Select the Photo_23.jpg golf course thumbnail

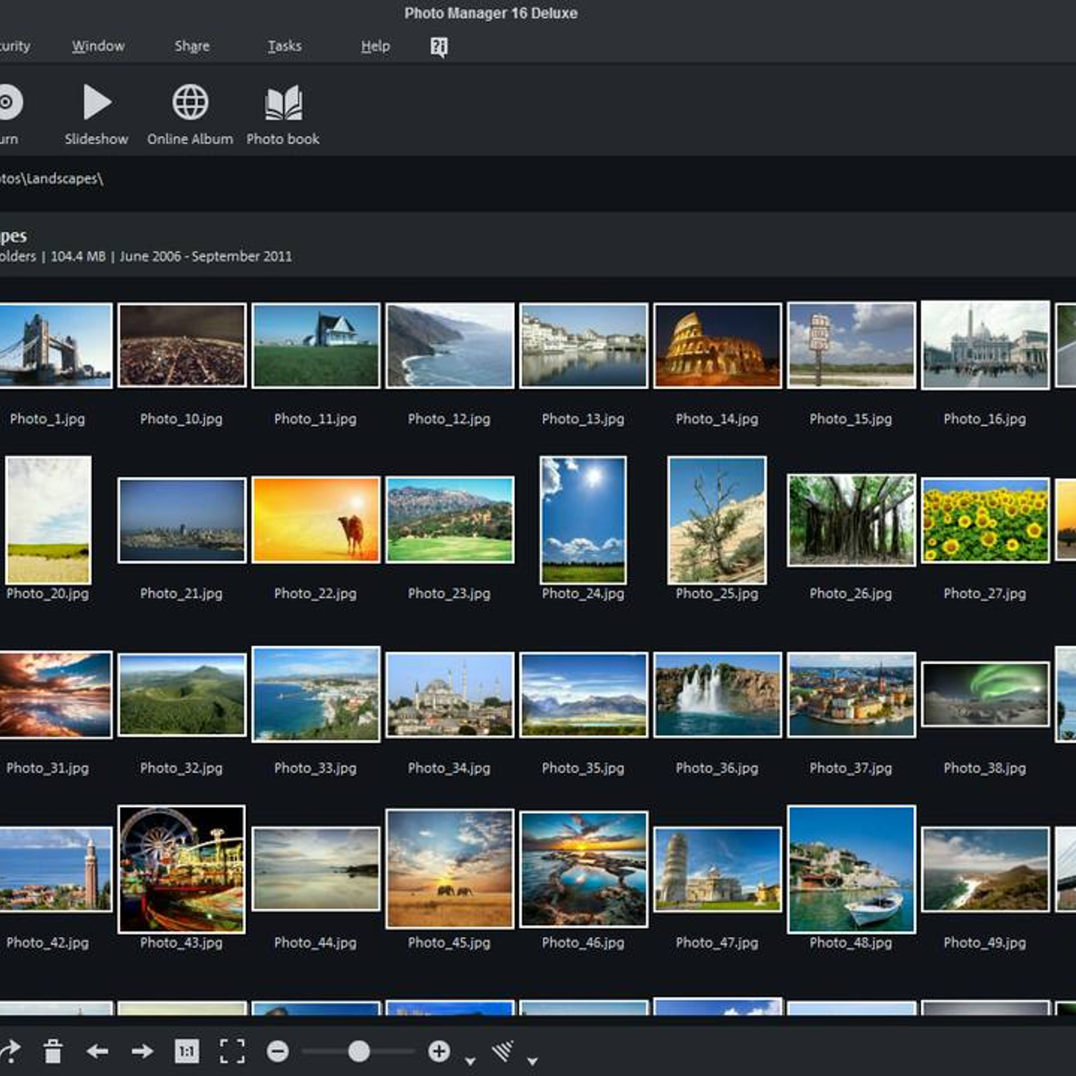pyautogui.click(x=450, y=520)
